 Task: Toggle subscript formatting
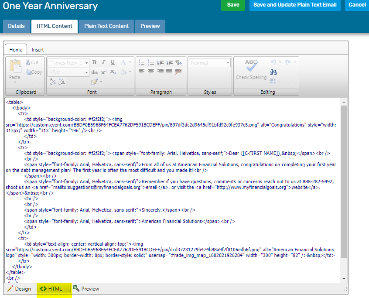(113, 72)
